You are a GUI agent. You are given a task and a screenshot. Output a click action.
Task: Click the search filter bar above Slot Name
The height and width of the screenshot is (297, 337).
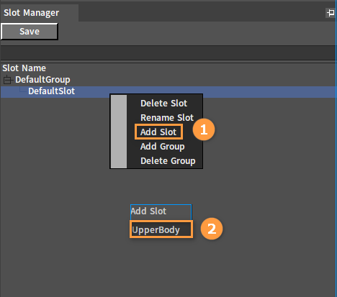168,52
